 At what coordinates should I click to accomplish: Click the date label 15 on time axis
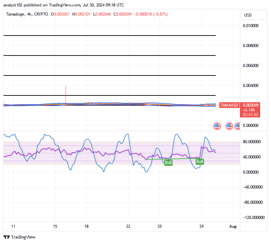[x=55, y=226]
